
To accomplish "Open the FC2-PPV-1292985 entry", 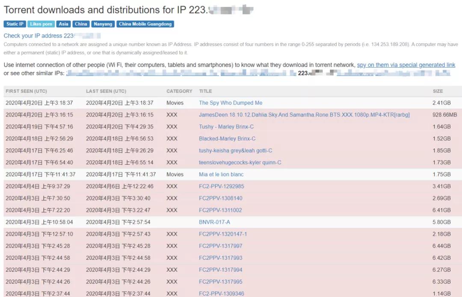I will tap(222, 187).
